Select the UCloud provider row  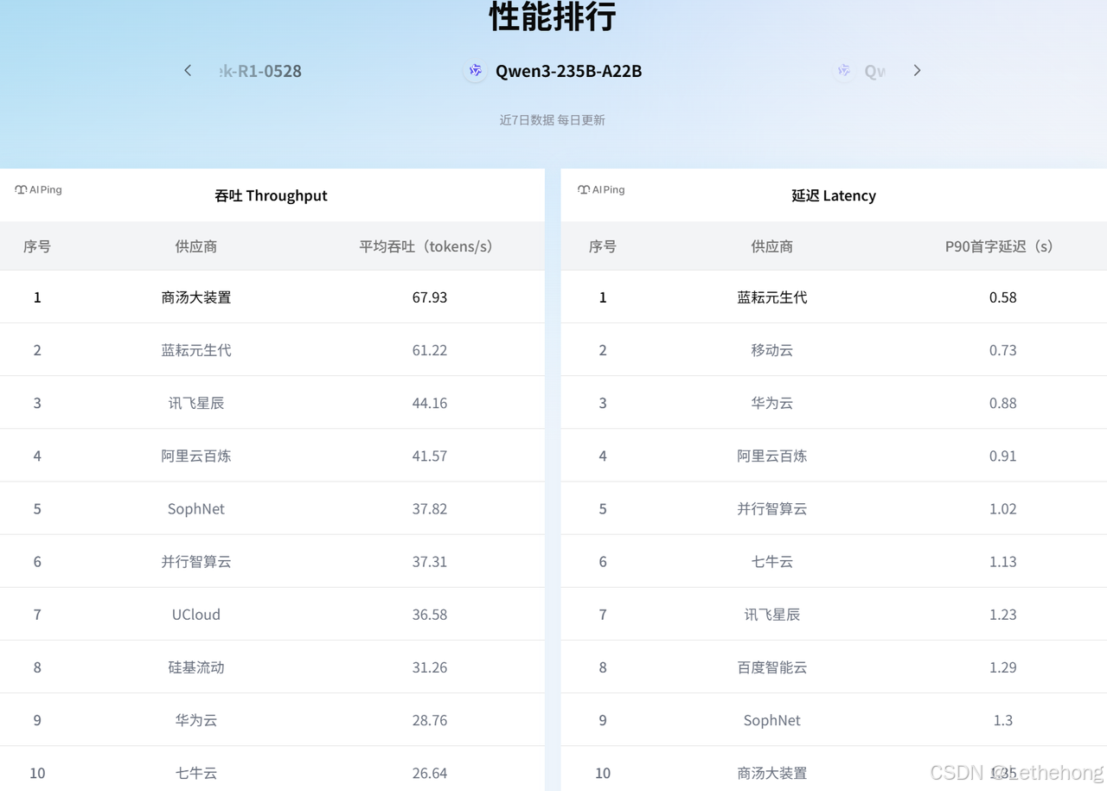272,614
